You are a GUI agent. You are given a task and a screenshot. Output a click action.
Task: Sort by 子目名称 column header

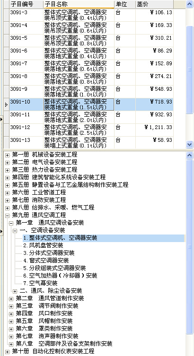[79, 4]
